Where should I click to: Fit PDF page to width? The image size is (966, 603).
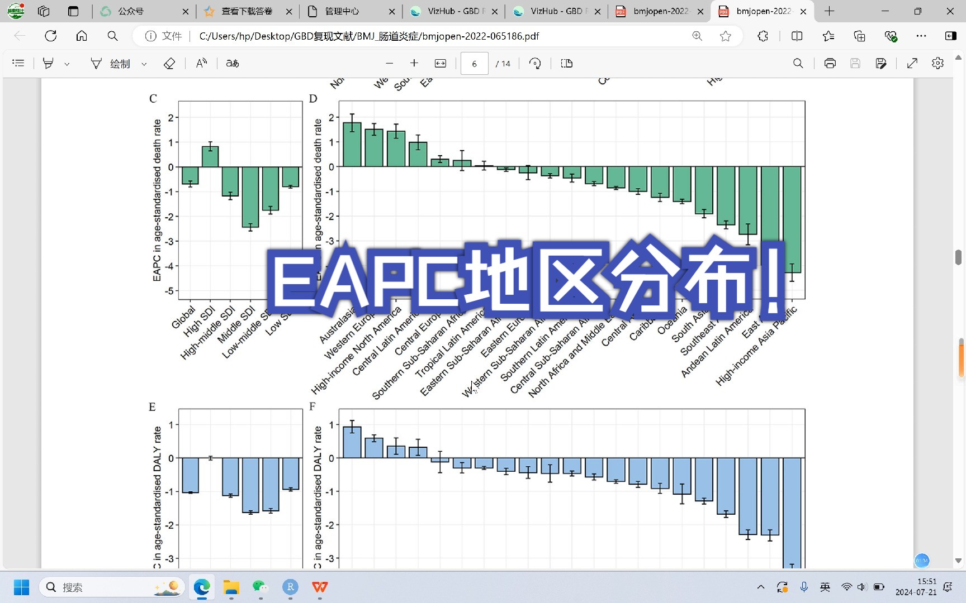(x=441, y=63)
